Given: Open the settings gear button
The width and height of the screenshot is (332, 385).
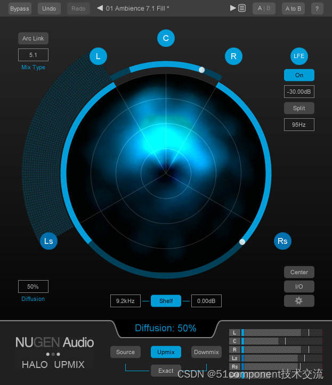Looking at the screenshot, I should coord(299,301).
